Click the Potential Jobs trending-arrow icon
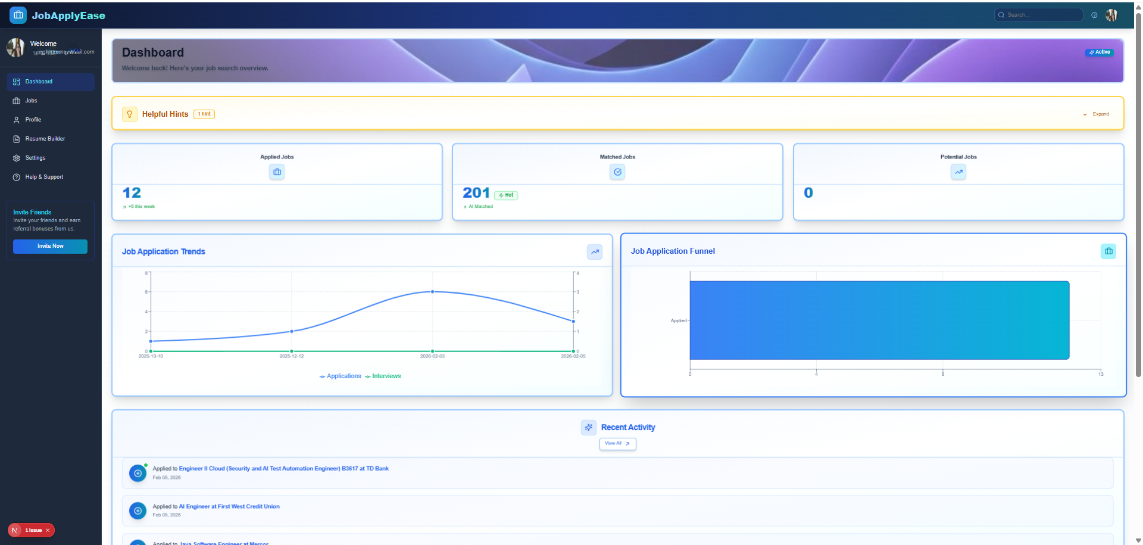Screen dimensions: 1143x545 tap(958, 172)
